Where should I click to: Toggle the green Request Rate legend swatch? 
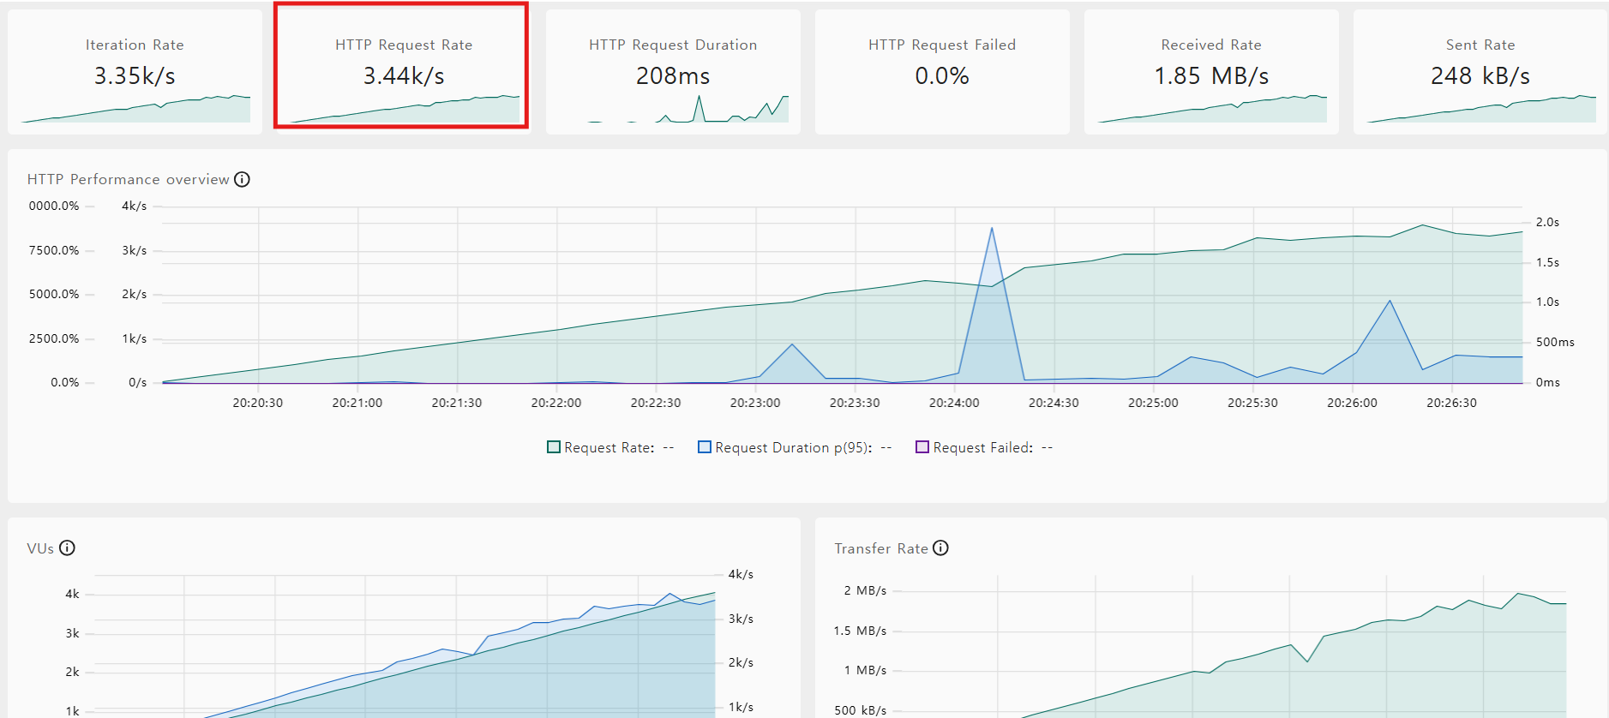point(554,447)
